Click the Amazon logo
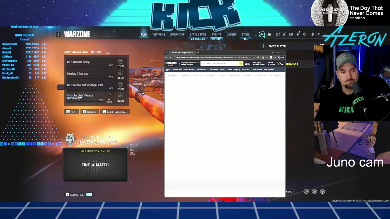The width and height of the screenshot is (390, 219). pos(171,64)
